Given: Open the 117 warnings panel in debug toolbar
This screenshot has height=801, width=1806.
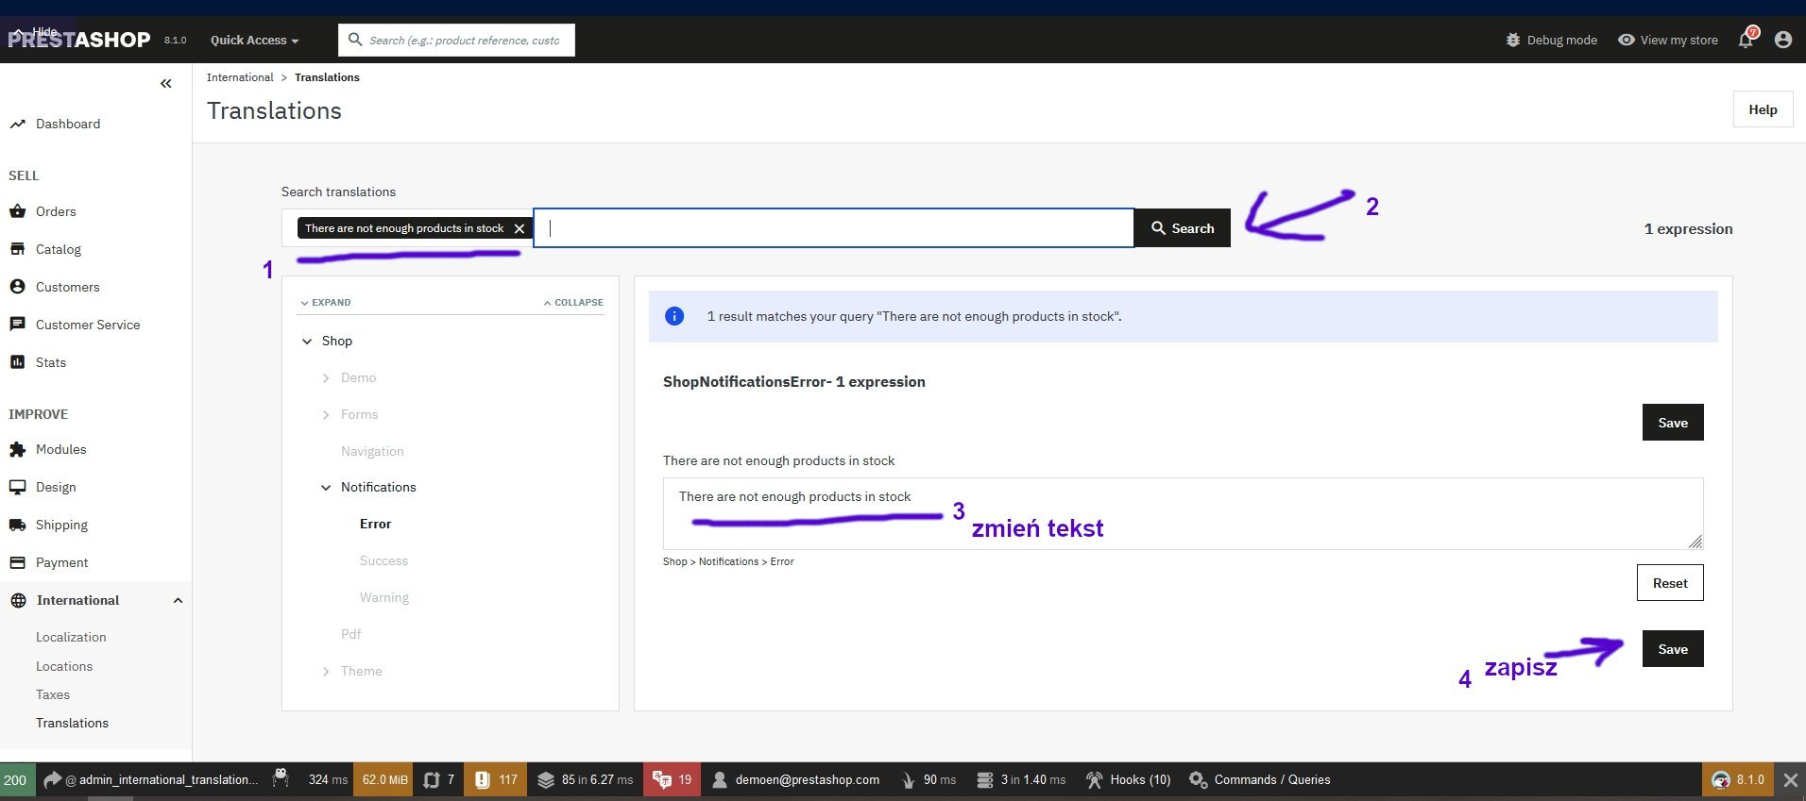Looking at the screenshot, I should pos(496,779).
